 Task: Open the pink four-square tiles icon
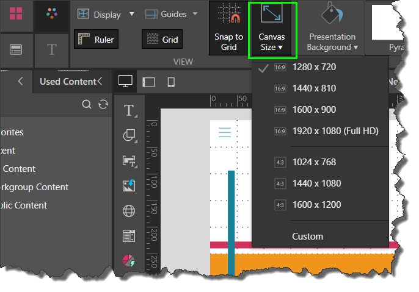pyautogui.click(x=16, y=13)
